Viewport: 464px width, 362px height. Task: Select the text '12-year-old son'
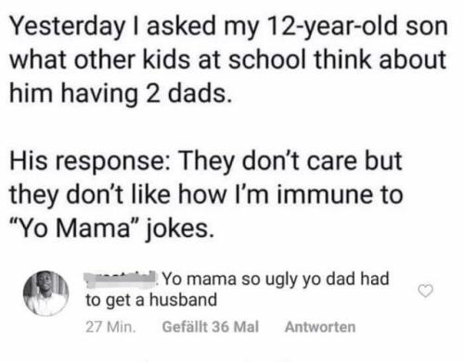pyautogui.click(x=357, y=26)
